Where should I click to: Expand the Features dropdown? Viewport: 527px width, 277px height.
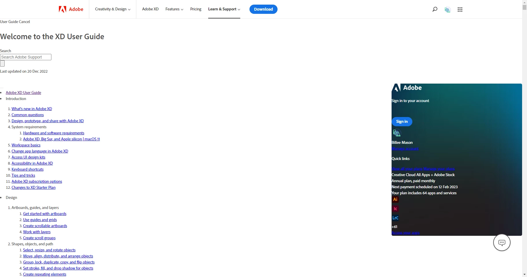pos(174,9)
